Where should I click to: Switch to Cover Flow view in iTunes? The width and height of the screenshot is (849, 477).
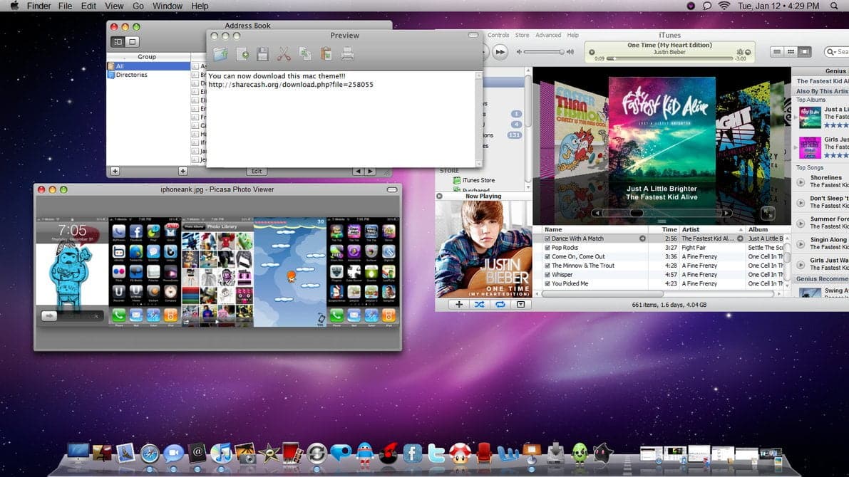coord(805,51)
